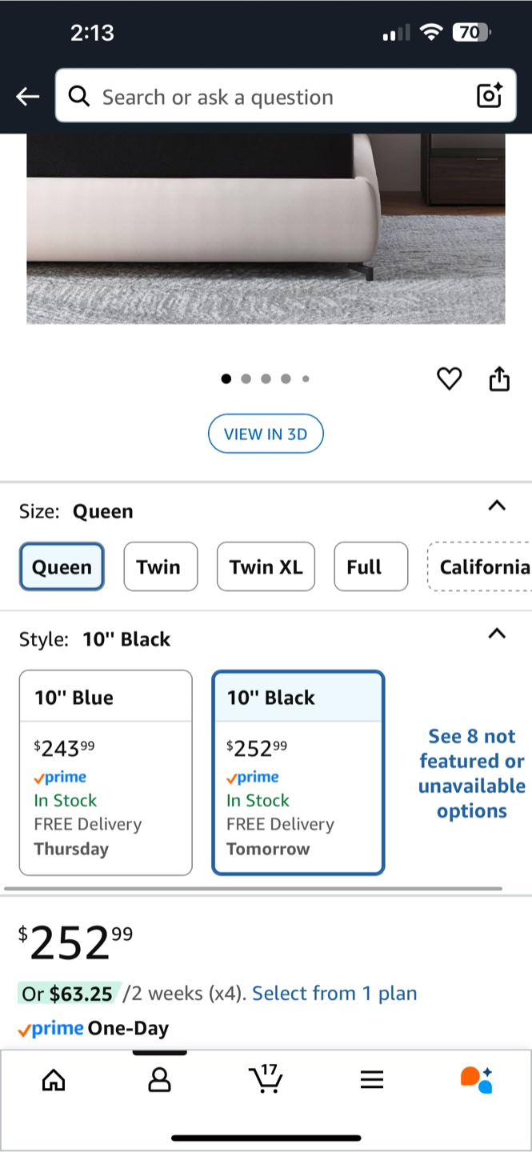
Task: Select Twin XL size option
Action: click(x=266, y=567)
